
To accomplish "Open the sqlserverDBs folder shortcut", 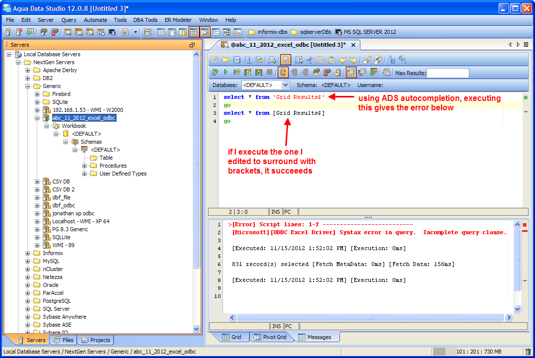I will tap(311, 32).
